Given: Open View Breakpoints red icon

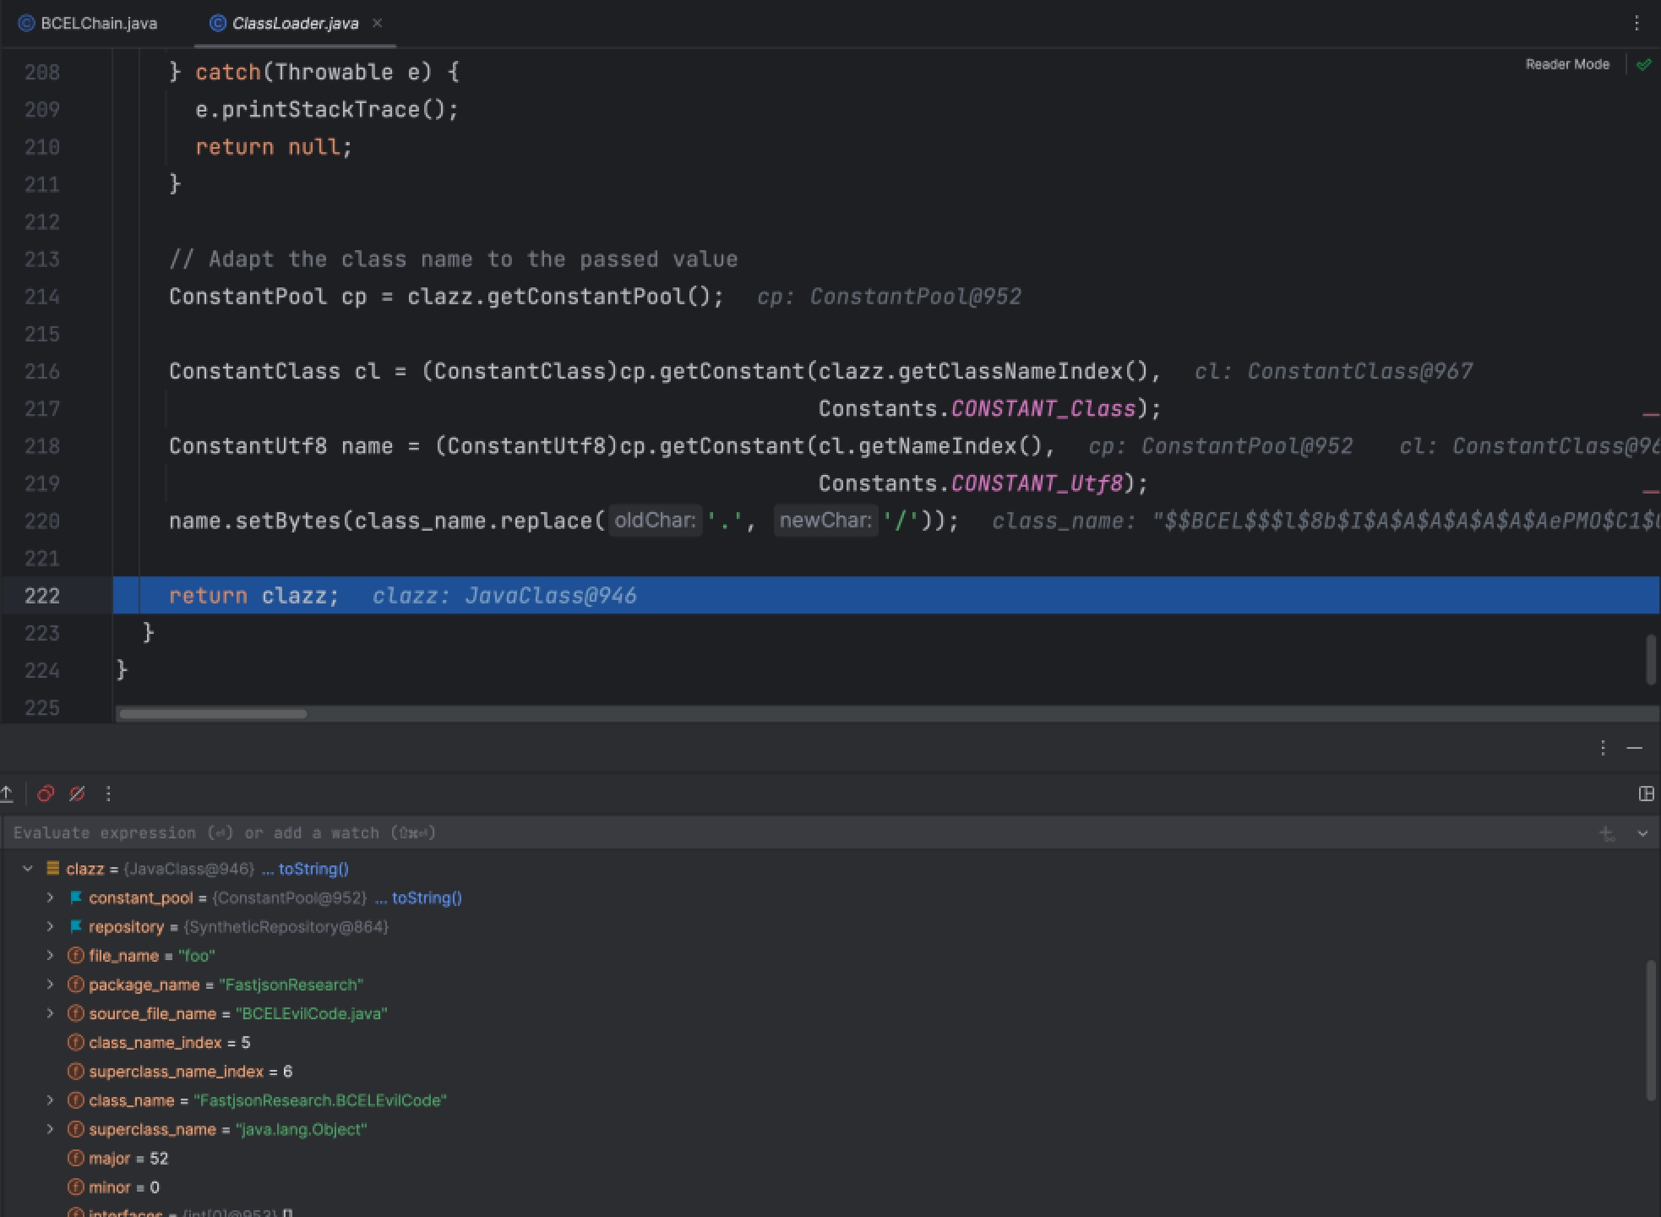Looking at the screenshot, I should click(x=46, y=794).
